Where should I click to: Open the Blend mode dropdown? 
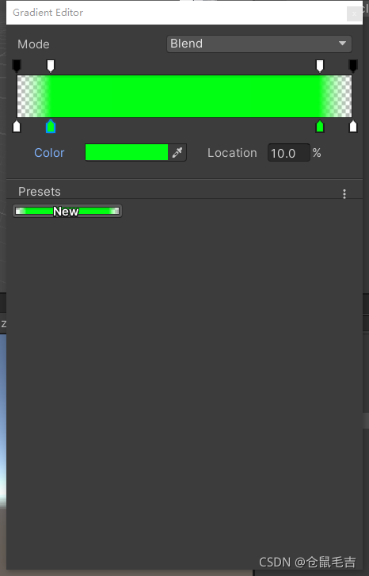click(259, 44)
